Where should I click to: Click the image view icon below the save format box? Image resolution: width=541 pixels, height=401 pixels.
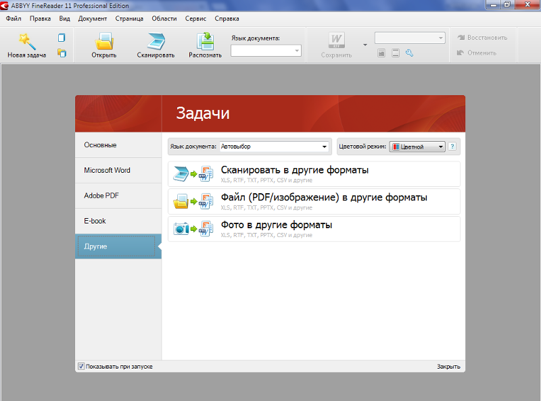pos(381,53)
